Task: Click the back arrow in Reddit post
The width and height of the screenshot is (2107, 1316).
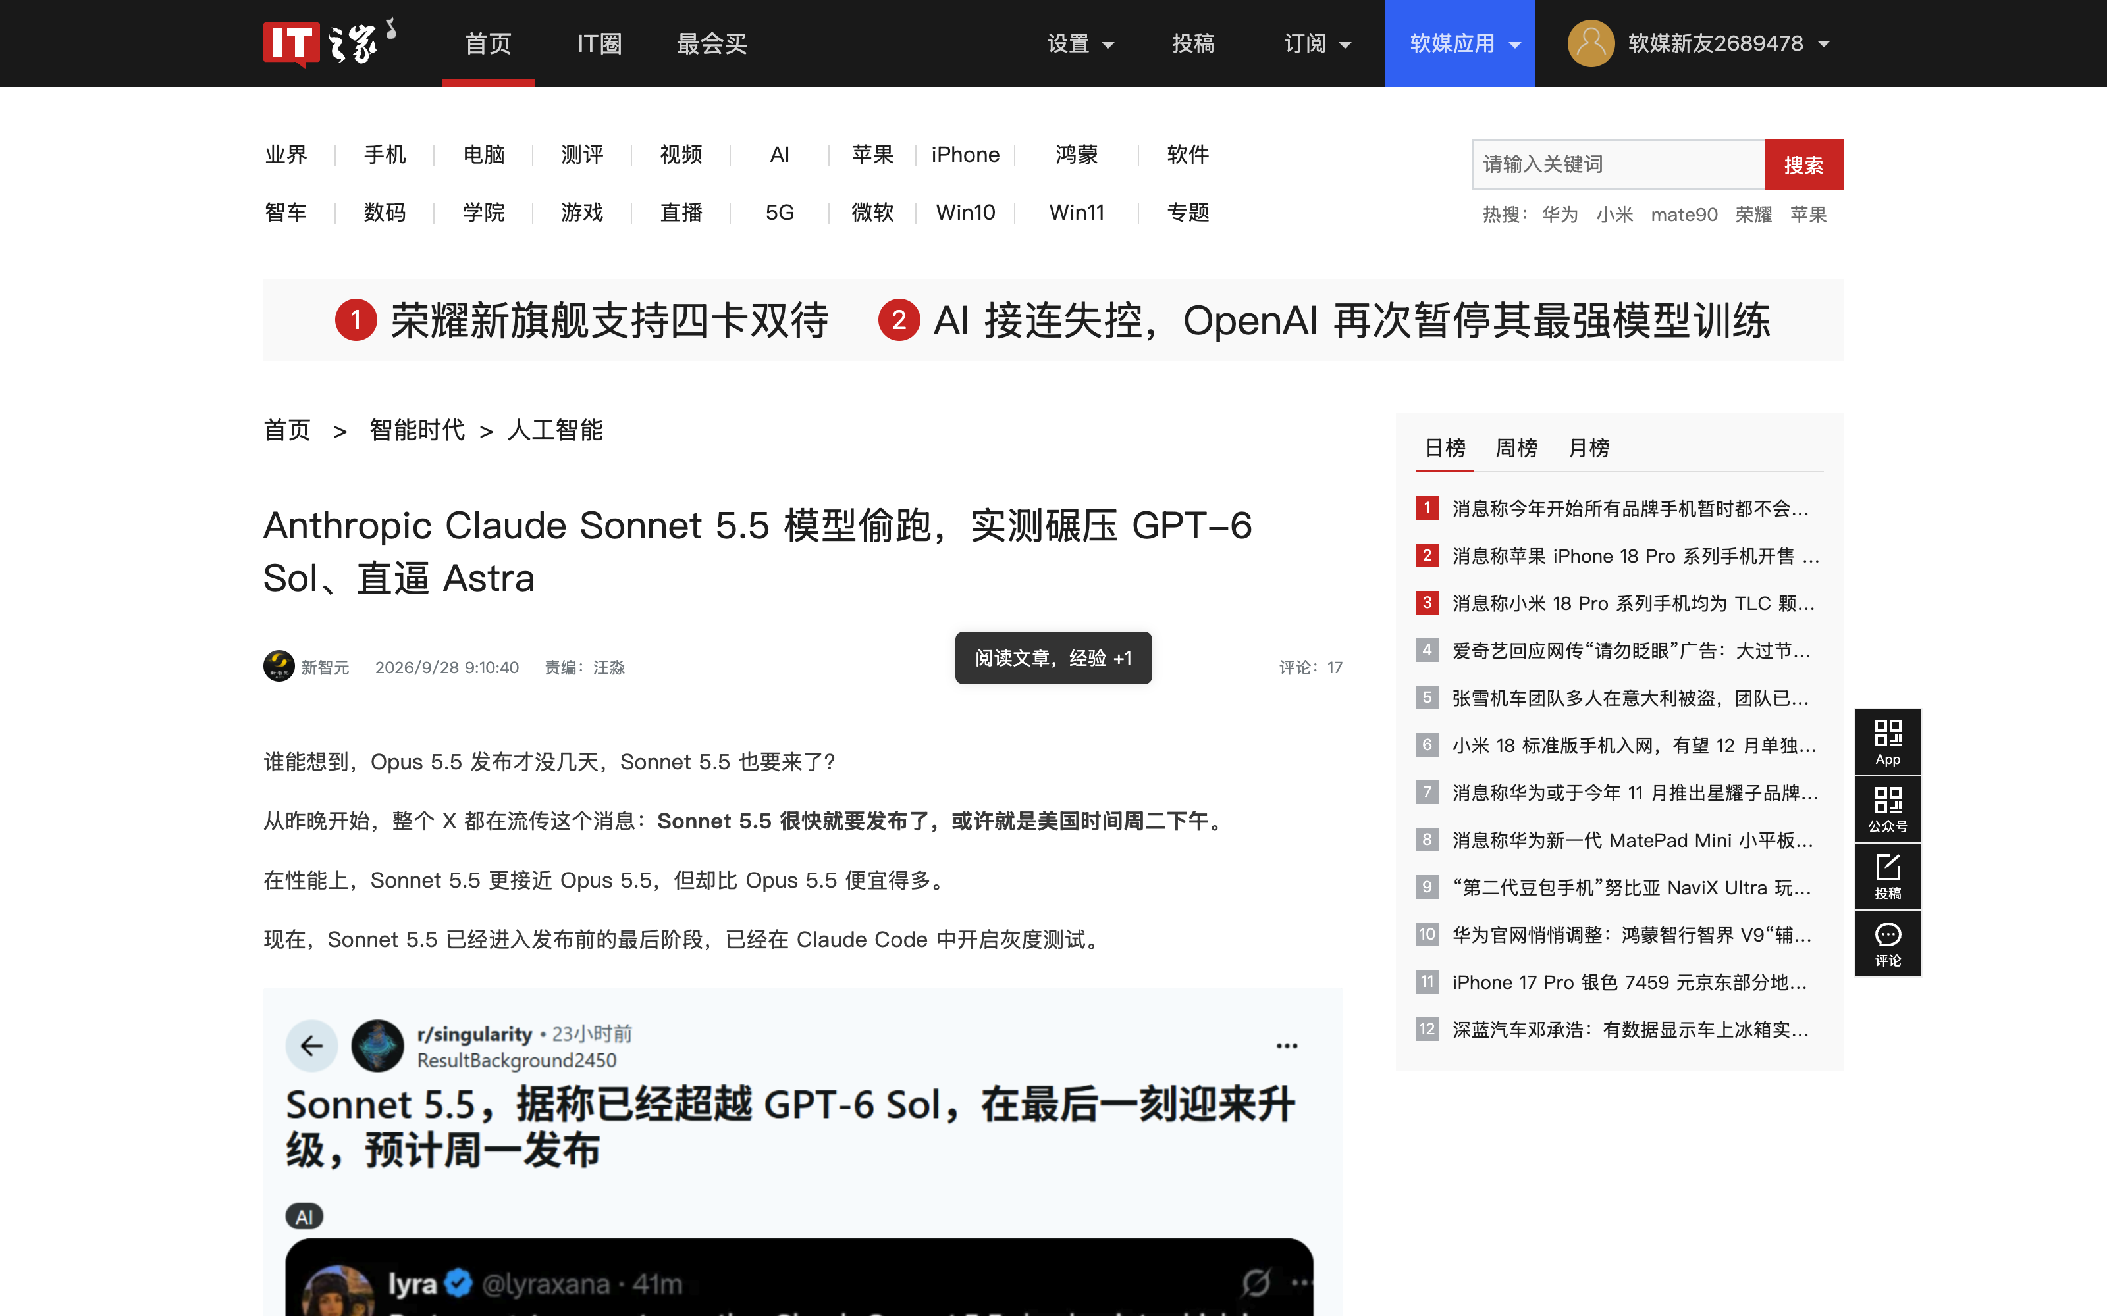Action: click(x=311, y=1046)
